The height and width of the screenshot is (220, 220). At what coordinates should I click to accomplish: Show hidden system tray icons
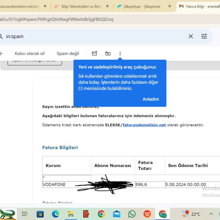(211, 214)
